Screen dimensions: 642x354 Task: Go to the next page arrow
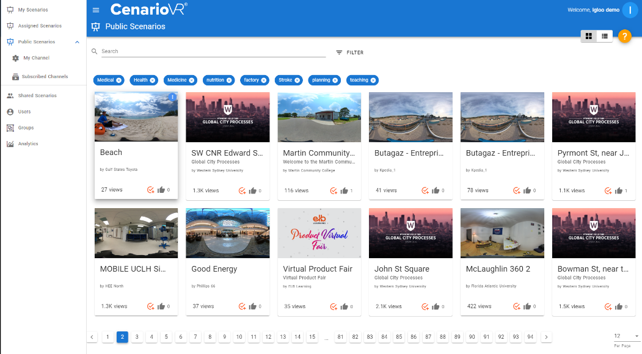pos(546,337)
